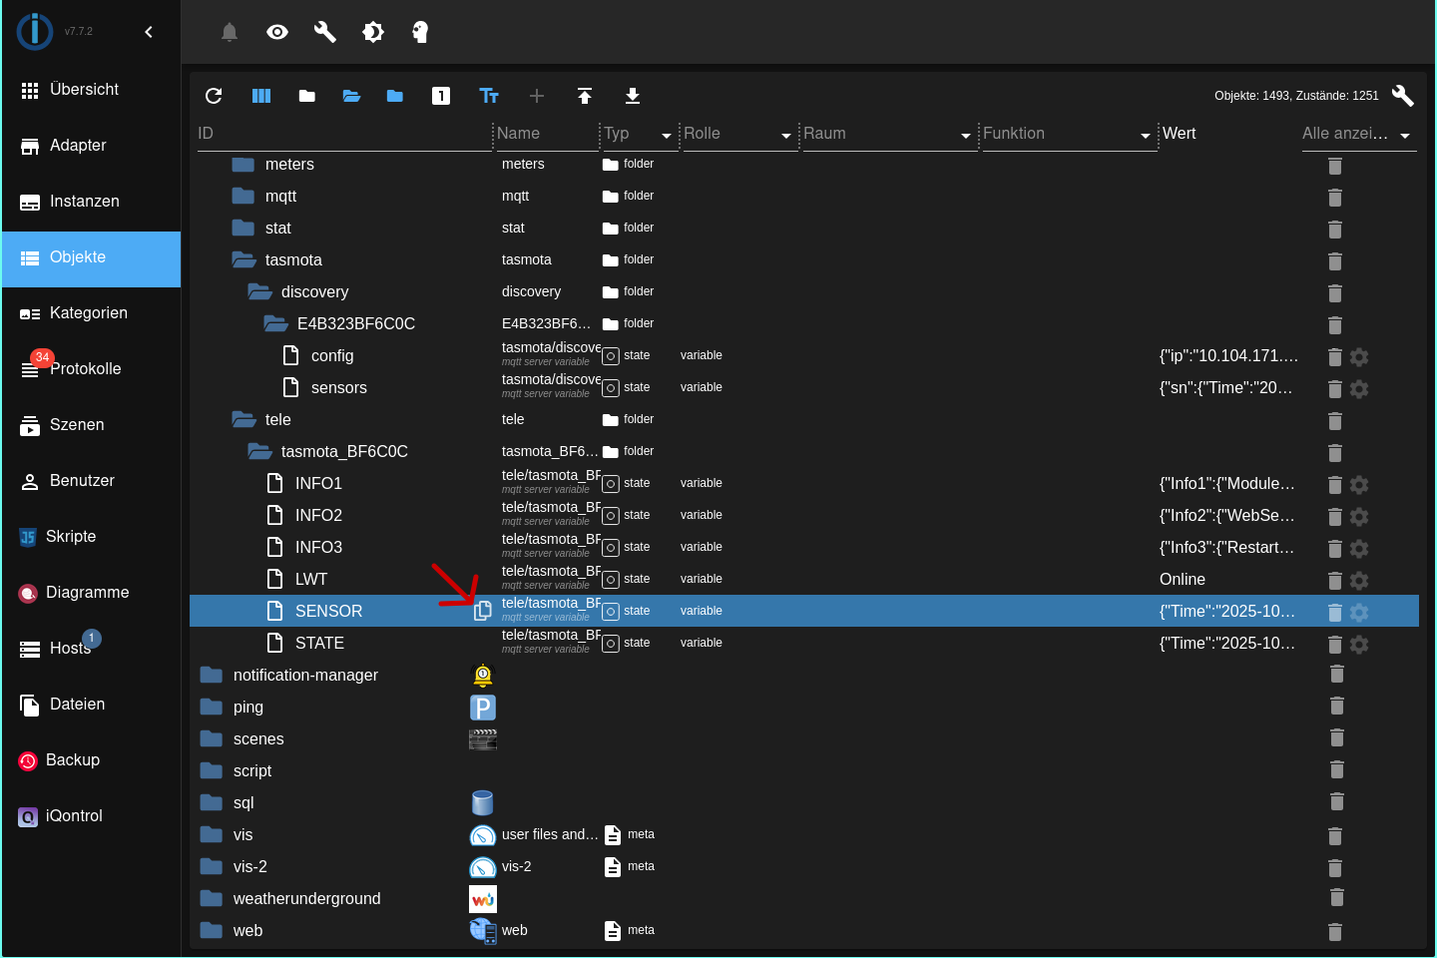This screenshot has height=958, width=1437.
Task: Select the STATE object row
Action: pos(319,643)
